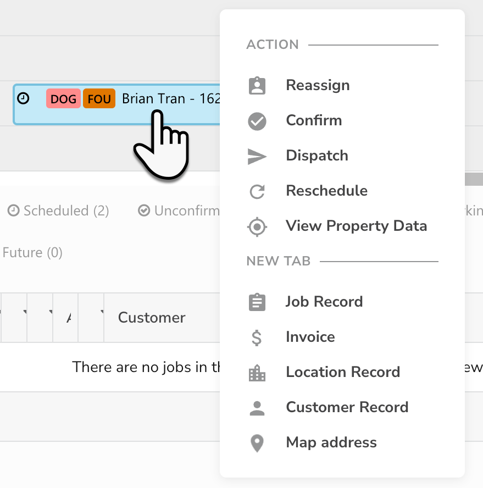The height and width of the screenshot is (488, 483).
Task: Open Map address in a new tab
Action: (331, 442)
